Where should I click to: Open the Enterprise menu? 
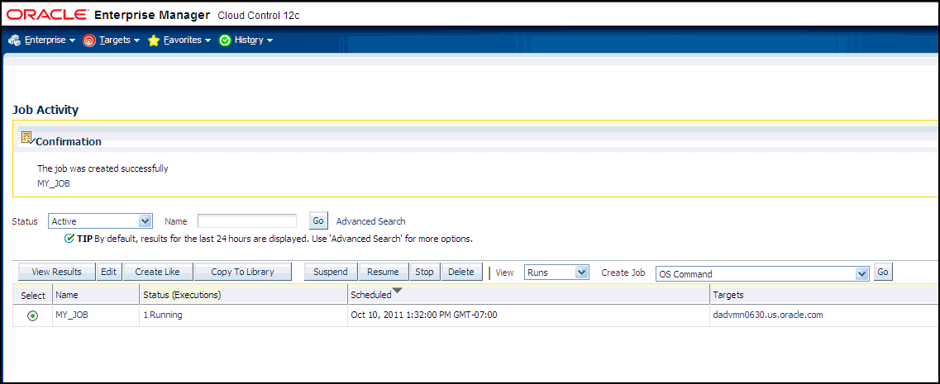coord(50,40)
